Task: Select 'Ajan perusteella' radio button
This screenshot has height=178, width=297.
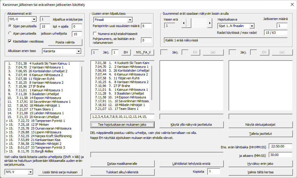Action: [10, 33]
